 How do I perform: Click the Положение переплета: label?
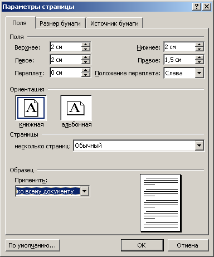coord(128,73)
